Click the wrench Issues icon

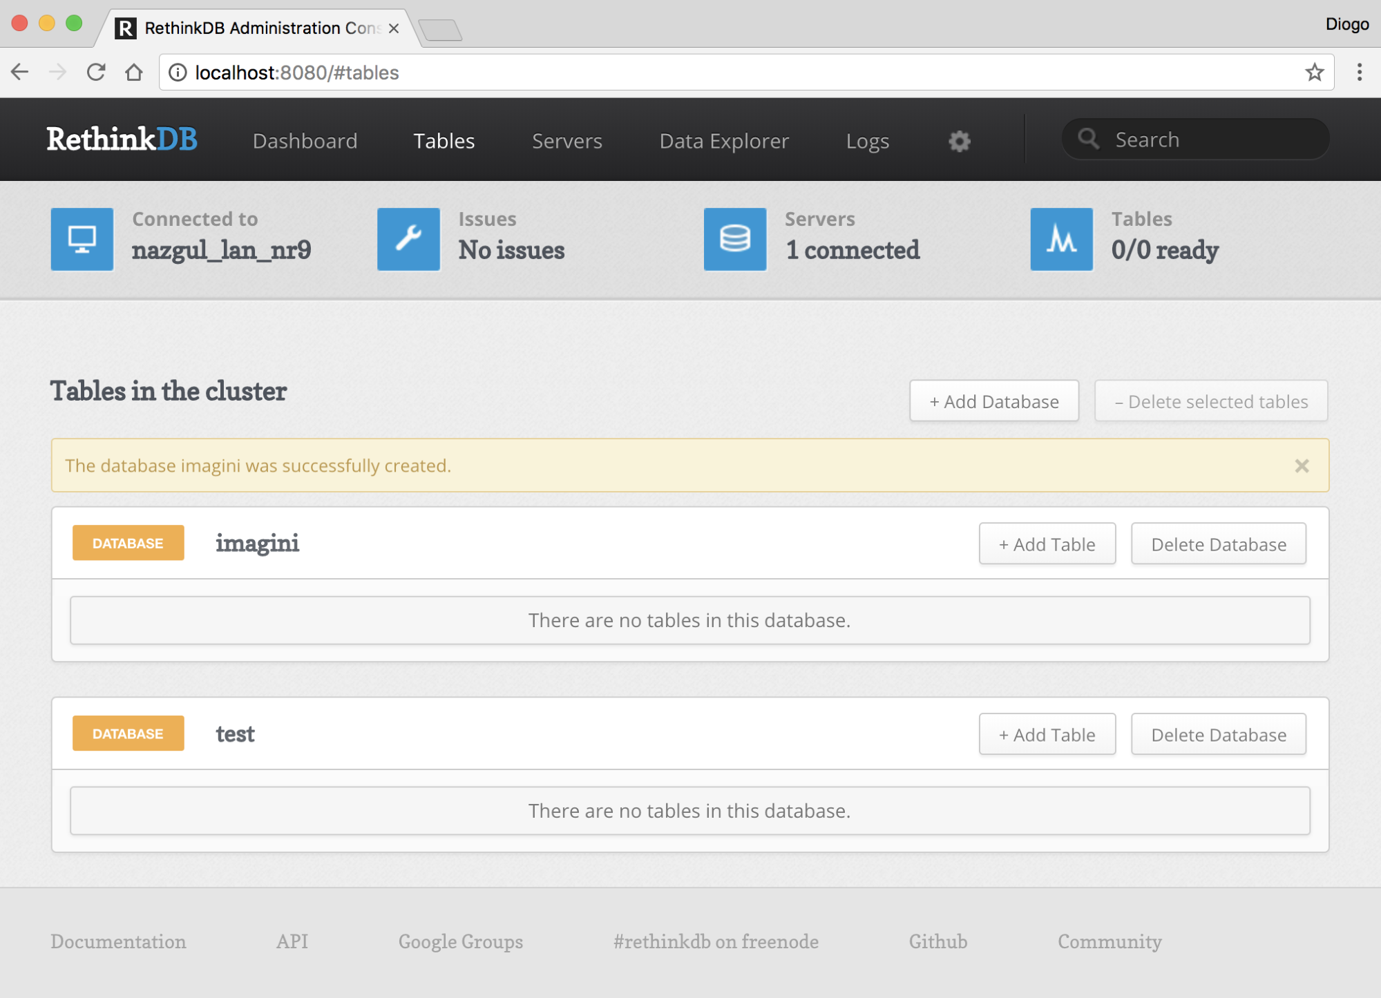point(408,239)
